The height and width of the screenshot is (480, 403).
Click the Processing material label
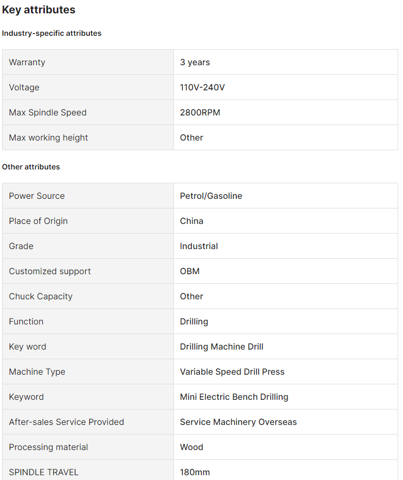tap(49, 447)
